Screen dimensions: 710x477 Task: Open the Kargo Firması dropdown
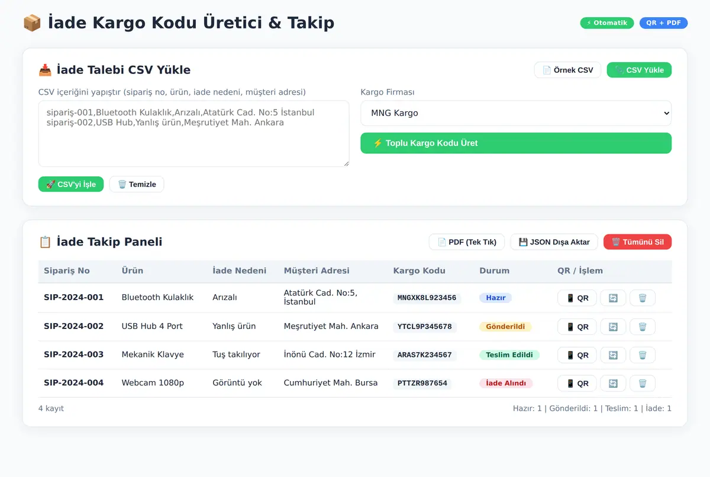pyautogui.click(x=516, y=113)
